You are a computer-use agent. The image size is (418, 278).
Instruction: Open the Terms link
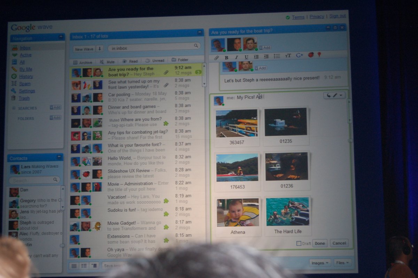click(298, 17)
